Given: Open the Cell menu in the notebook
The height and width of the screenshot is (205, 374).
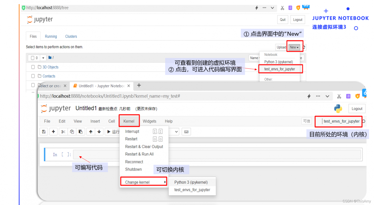Looking at the screenshot, I should tap(112, 121).
